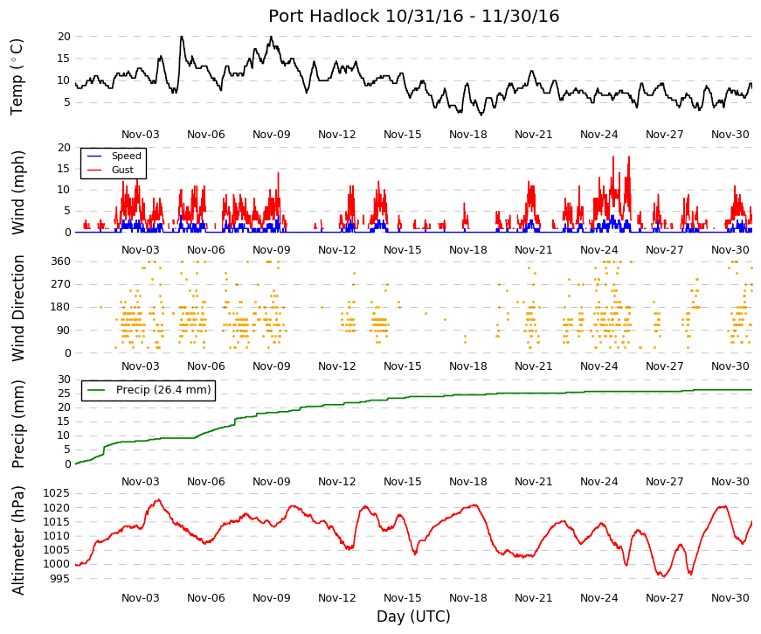Click the Wind (mph) axis label
The width and height of the screenshot is (761, 634).
pyautogui.click(x=17, y=193)
